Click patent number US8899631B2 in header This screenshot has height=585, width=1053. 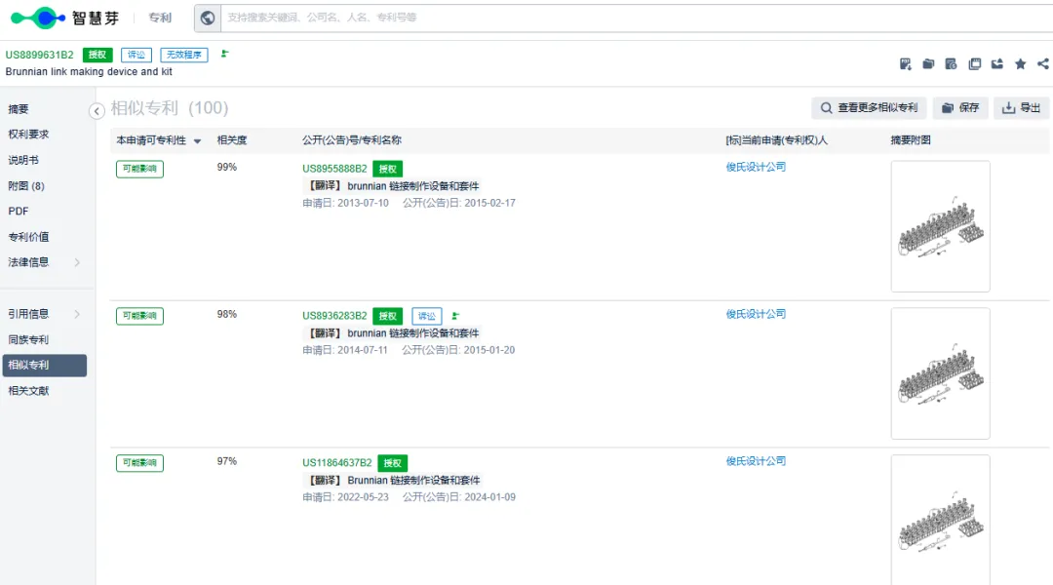(x=40, y=55)
